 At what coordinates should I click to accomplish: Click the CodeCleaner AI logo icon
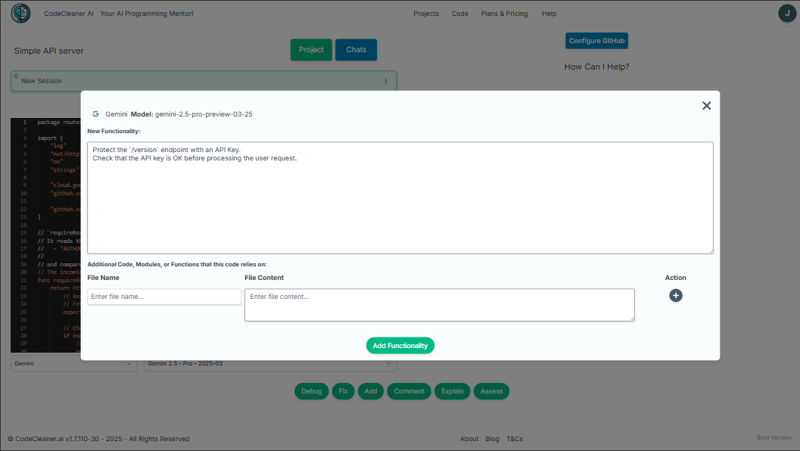21,14
